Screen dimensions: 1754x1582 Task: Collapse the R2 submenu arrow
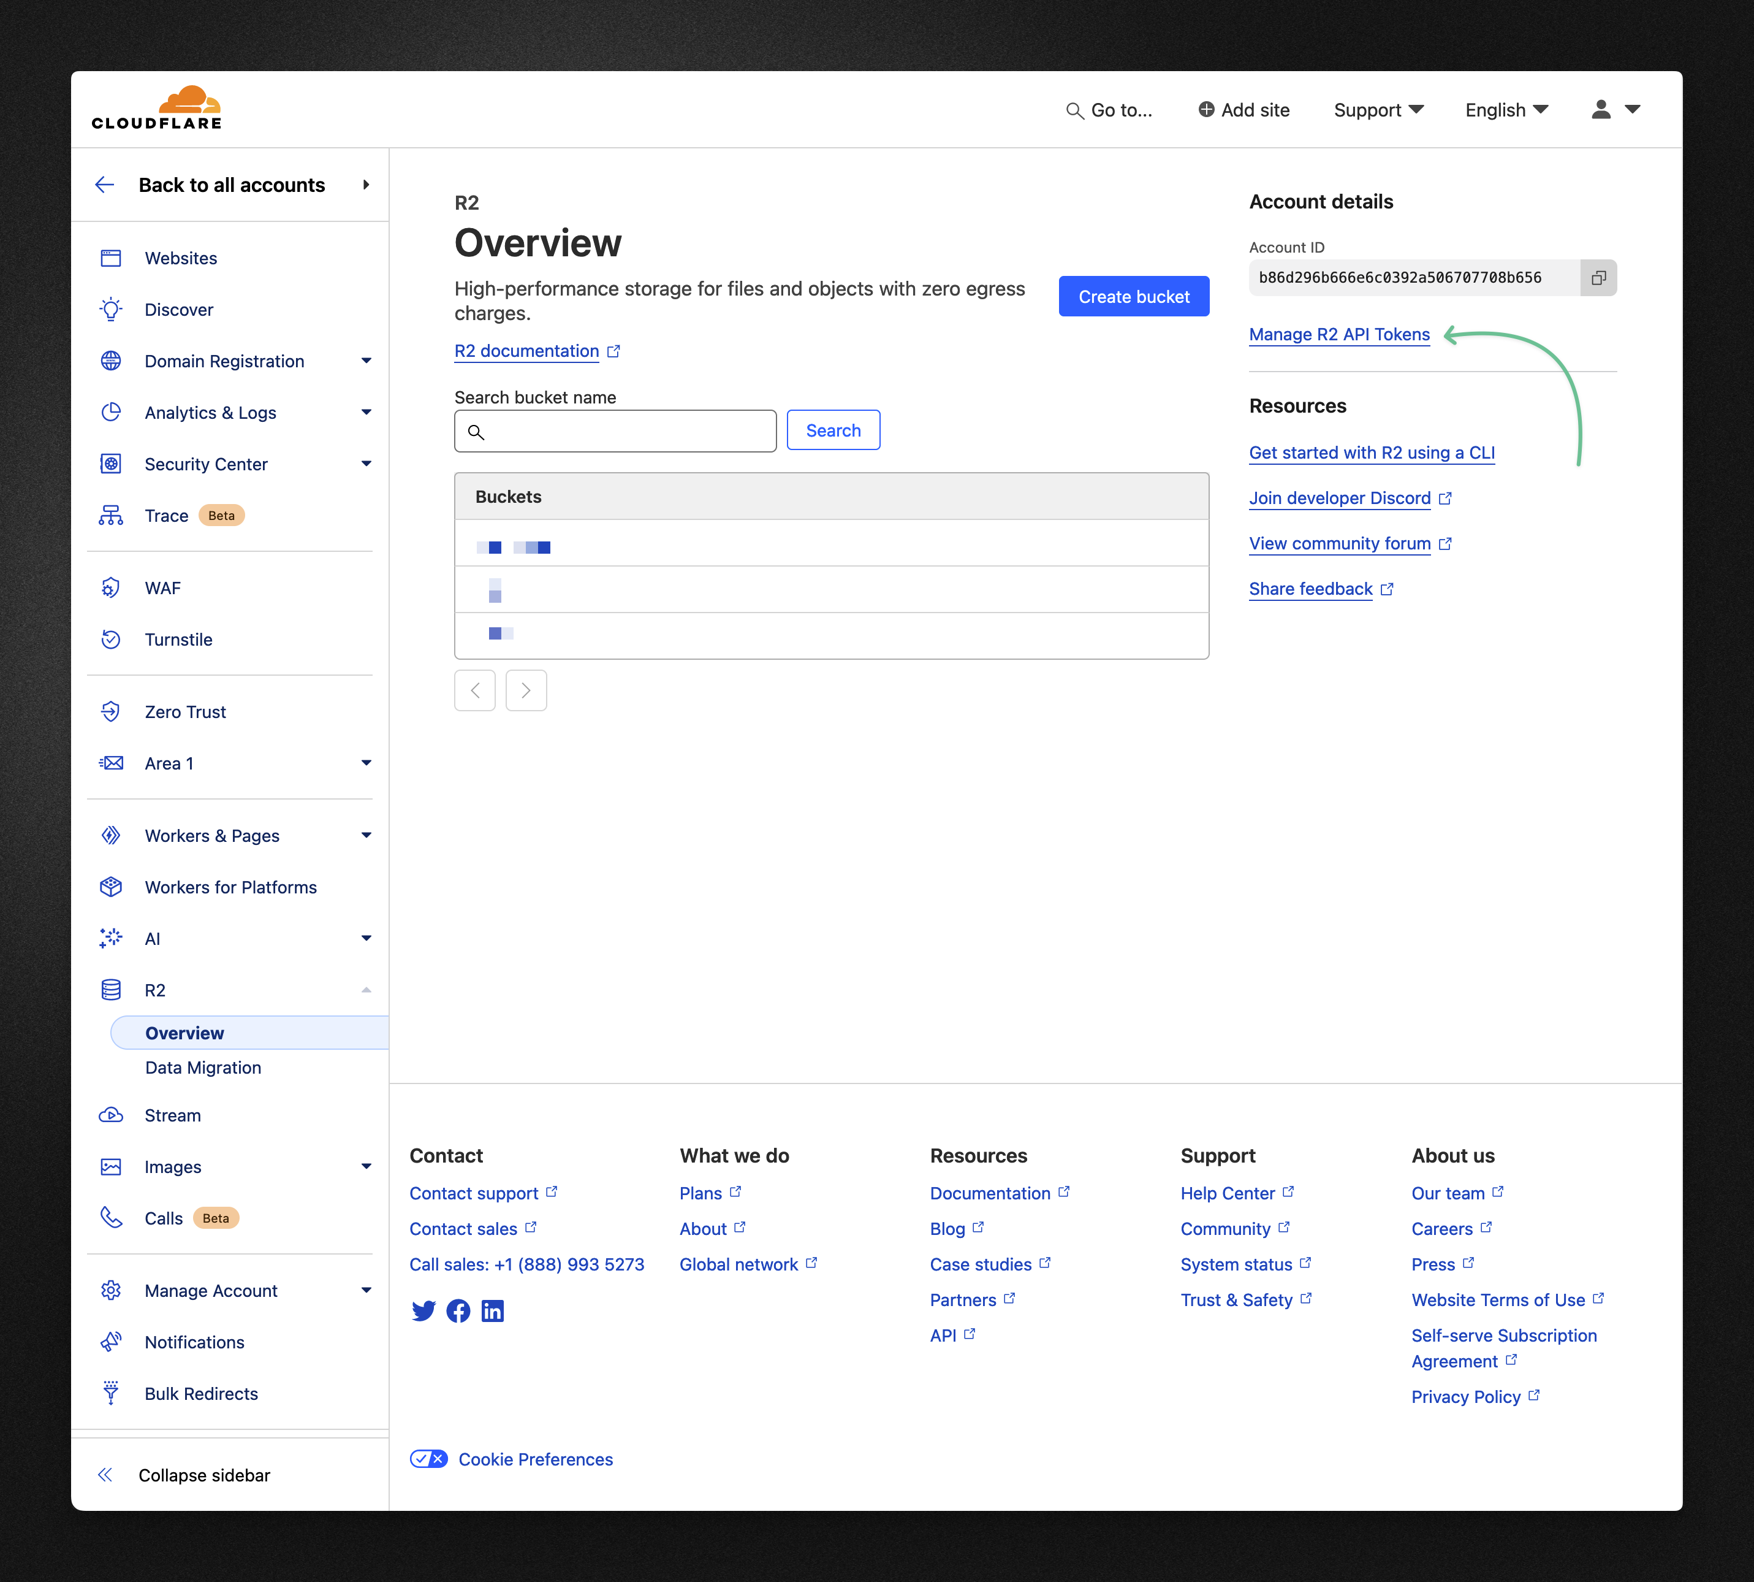[x=366, y=989]
